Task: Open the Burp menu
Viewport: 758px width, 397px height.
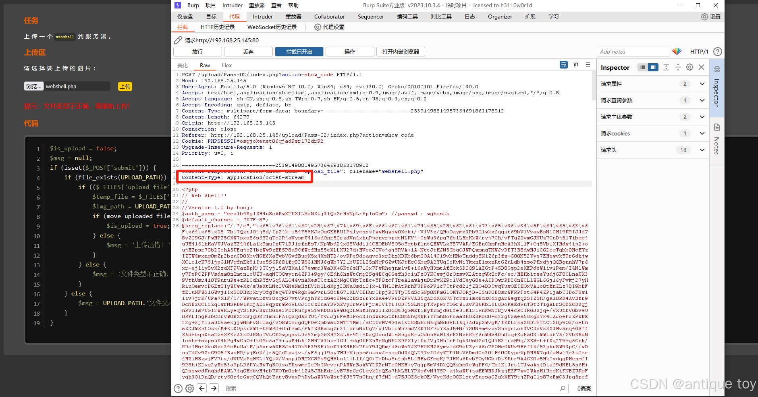Action: tap(193, 5)
